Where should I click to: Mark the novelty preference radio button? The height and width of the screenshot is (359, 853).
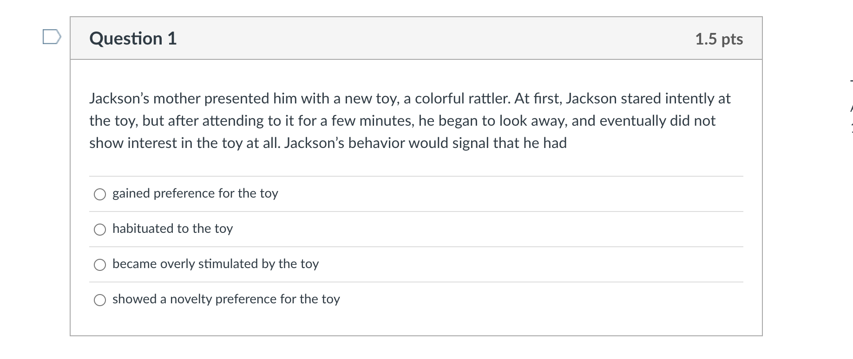click(x=100, y=300)
